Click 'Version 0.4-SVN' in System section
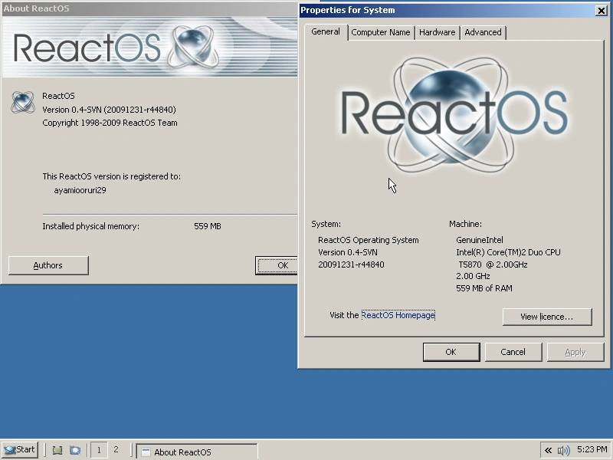 point(348,252)
